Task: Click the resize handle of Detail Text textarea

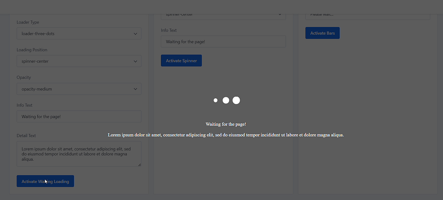Action: (139, 165)
